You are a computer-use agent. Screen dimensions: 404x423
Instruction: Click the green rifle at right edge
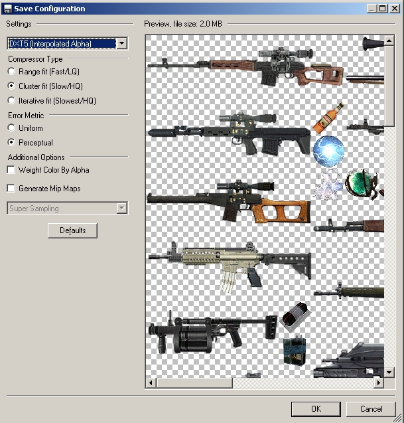click(x=349, y=292)
